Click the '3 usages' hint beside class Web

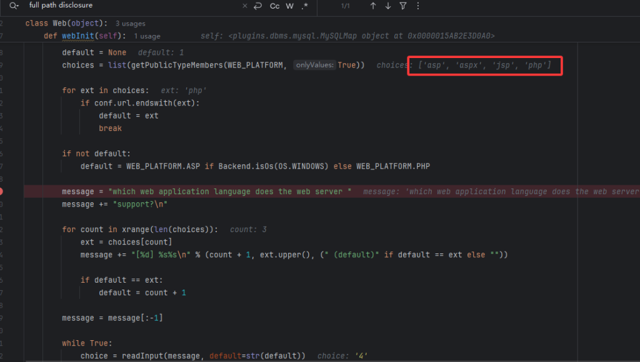(x=130, y=24)
